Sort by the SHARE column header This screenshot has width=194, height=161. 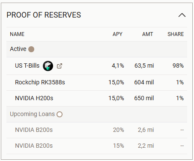[176, 34]
